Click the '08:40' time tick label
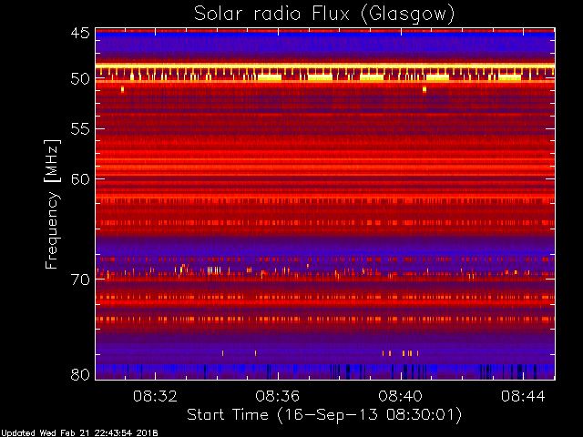This screenshot has height=437, width=583. [401, 396]
